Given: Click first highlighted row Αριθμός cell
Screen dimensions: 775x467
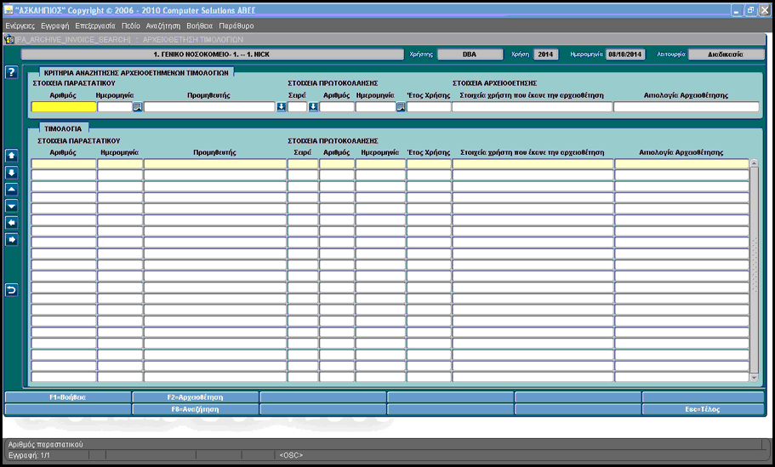Looking at the screenshot, I should coord(64,163).
